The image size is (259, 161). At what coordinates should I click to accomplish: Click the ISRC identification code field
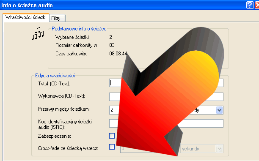[x=166, y=123]
